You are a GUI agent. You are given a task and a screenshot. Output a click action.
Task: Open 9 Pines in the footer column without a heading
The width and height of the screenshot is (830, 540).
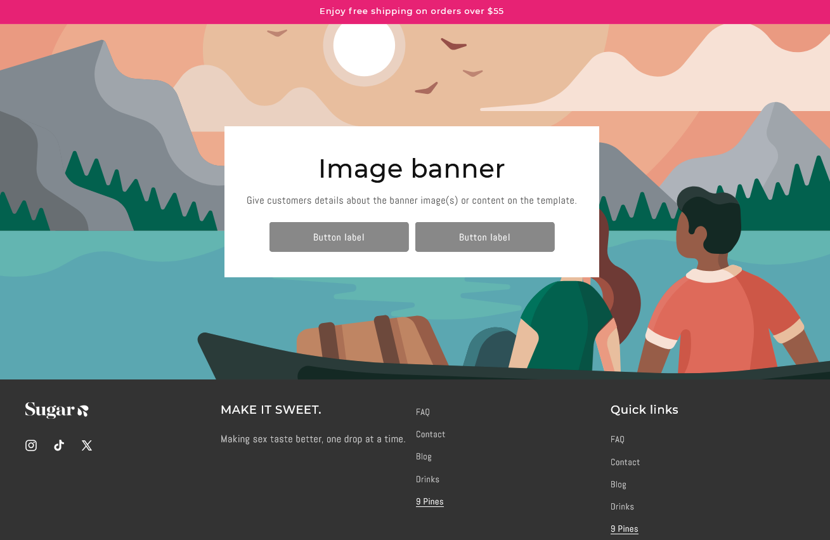pos(430,502)
